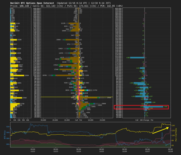Click the +496 put change bar

point(155,107)
